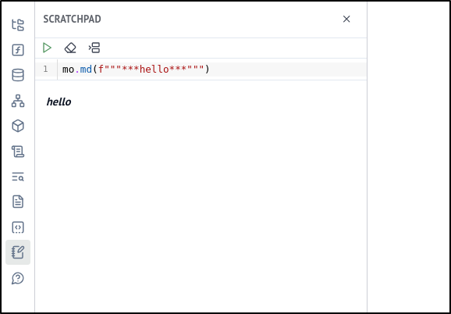Screen dimensions: 451x314
Task: Open the outline scroll icon panel
Action: click(x=18, y=152)
